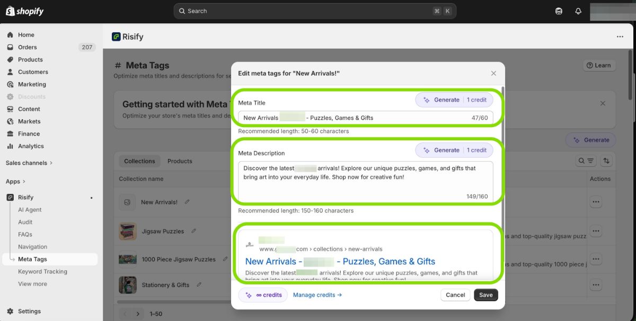Click the pencil icon beside Jigsaw Puzzles
The image size is (636, 321).
pos(194,231)
